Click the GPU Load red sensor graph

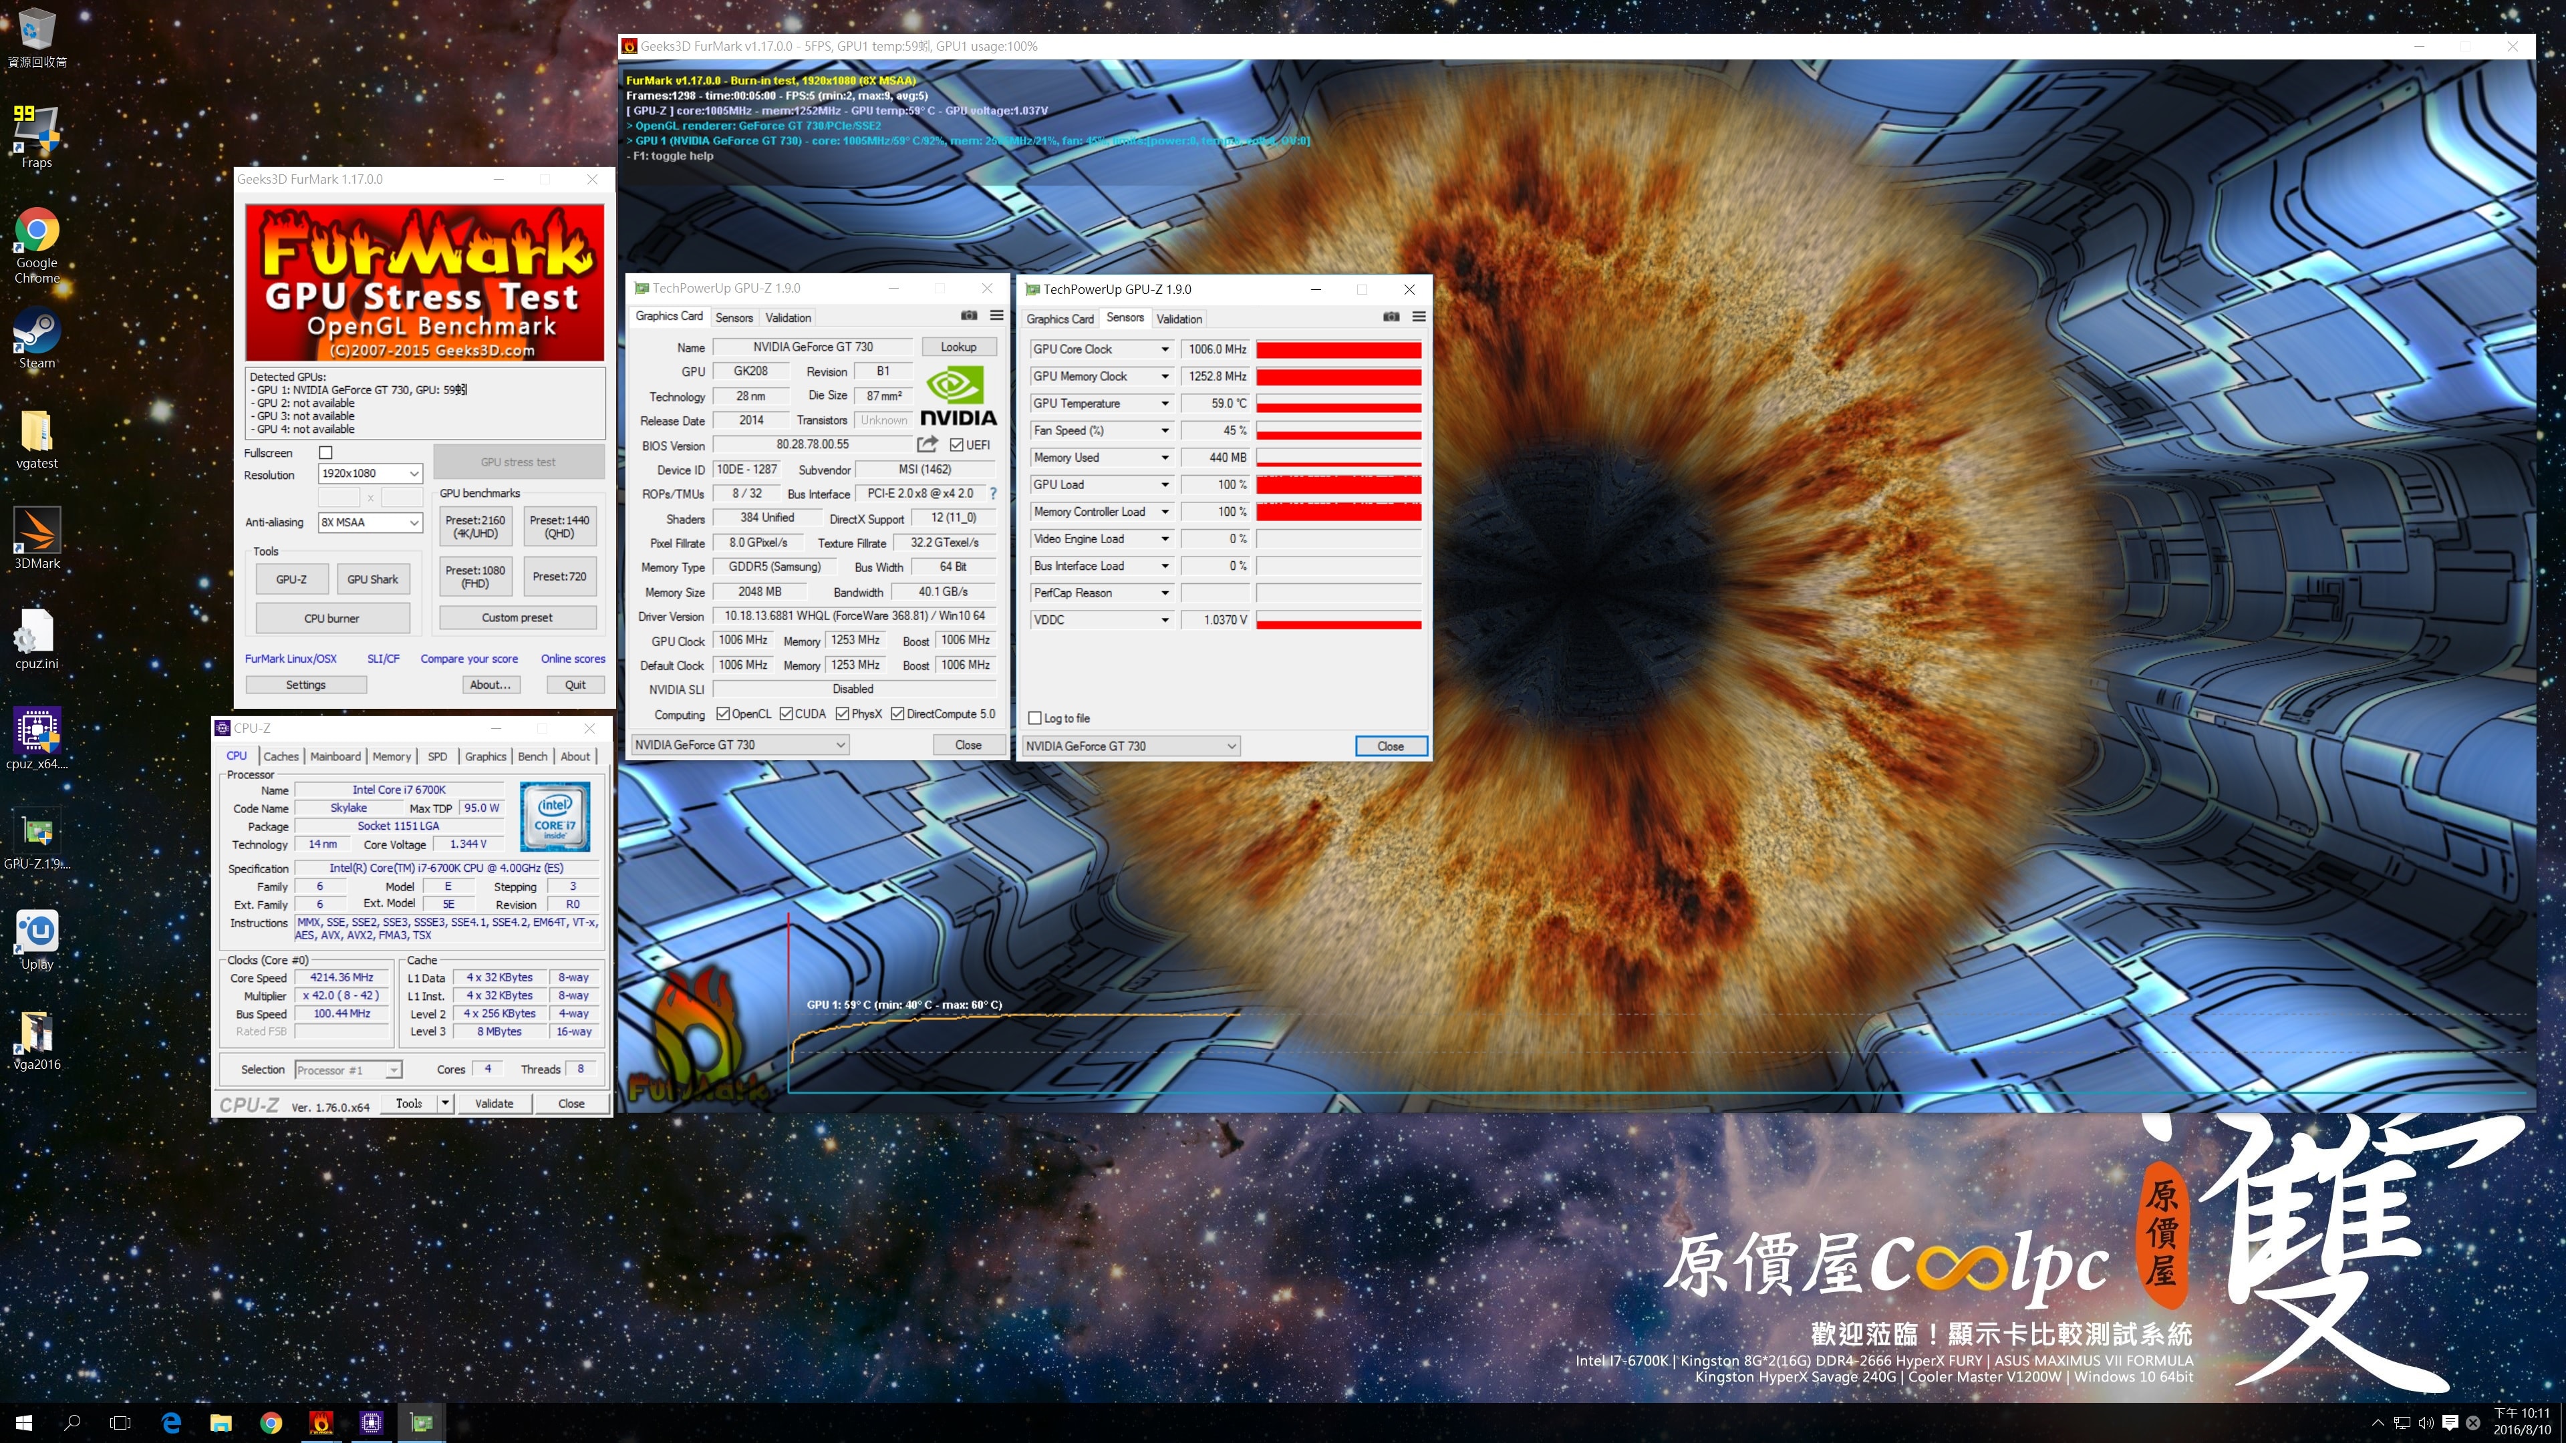coord(1338,485)
